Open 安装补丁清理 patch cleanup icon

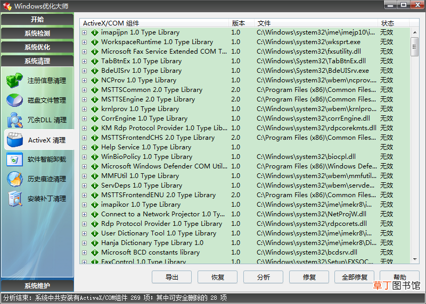(15, 199)
